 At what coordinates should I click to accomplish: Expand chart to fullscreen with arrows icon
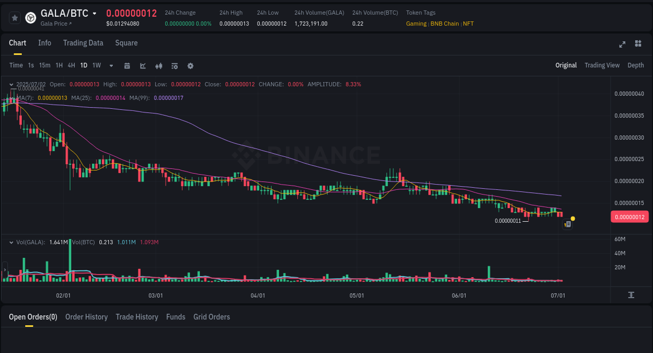(x=622, y=44)
